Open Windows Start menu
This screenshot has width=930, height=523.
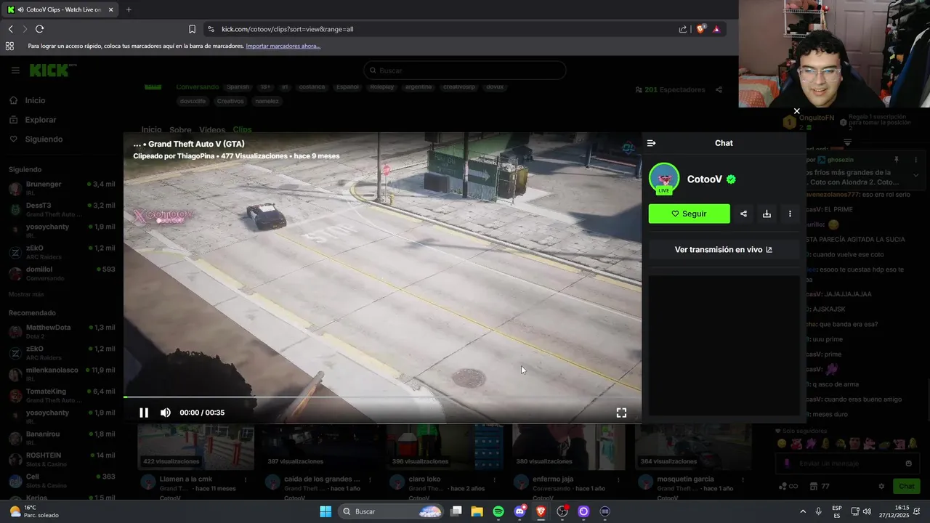(x=325, y=511)
